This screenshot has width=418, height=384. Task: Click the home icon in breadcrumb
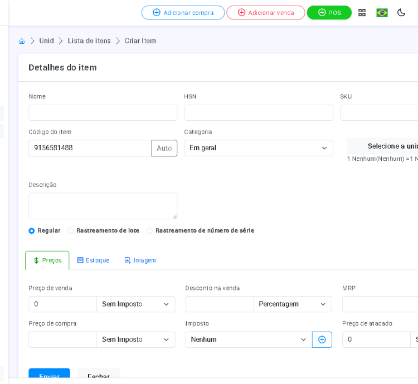click(22, 41)
